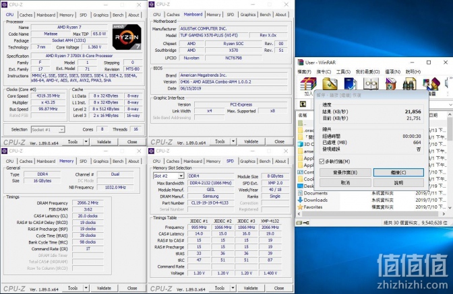Click the key icon in WinRAR status bar
This screenshot has height=294, width=453.
306,223
